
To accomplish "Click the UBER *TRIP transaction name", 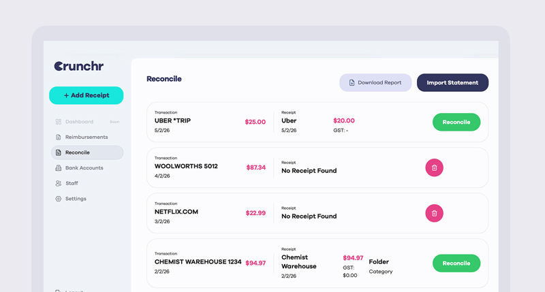I will [x=172, y=121].
